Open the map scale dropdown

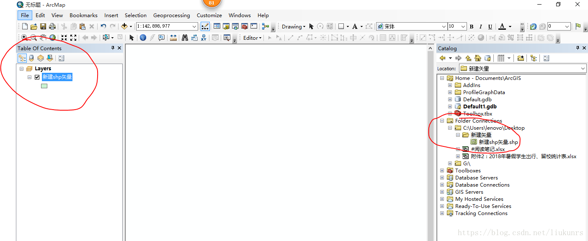tap(194, 26)
